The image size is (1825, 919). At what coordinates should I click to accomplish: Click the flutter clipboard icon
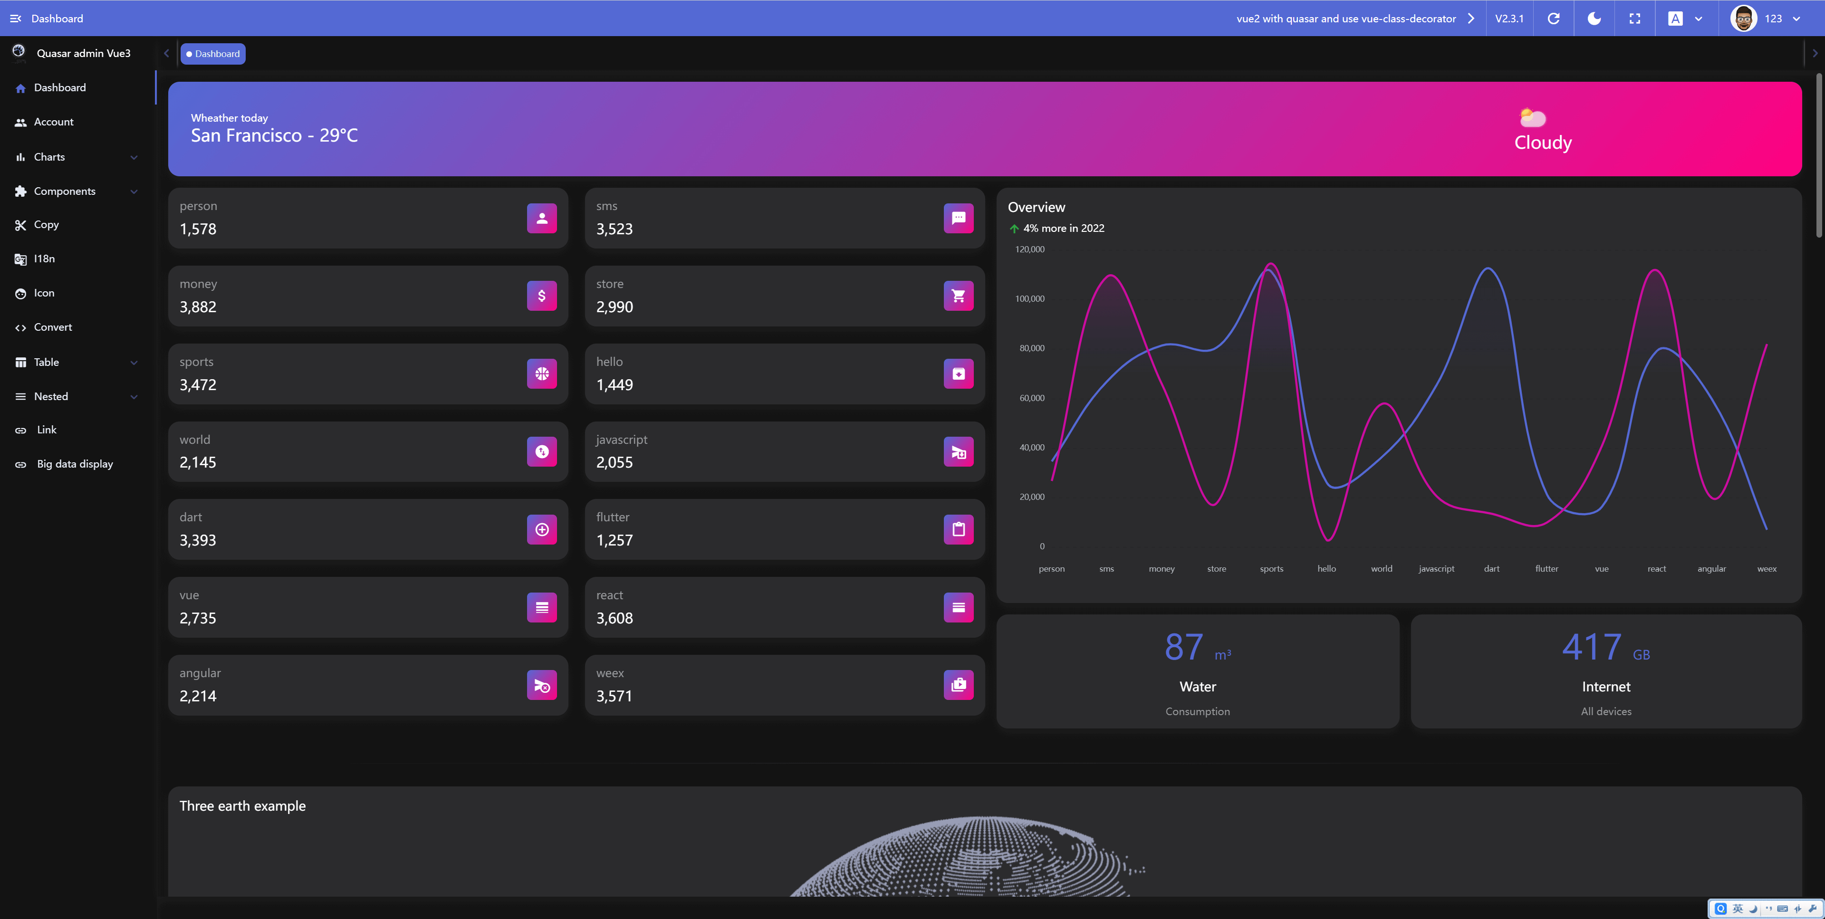[x=958, y=529]
